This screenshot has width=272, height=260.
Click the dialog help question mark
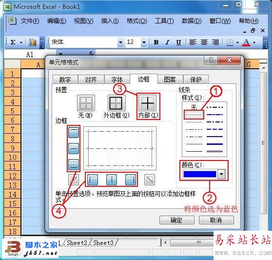[211, 60]
